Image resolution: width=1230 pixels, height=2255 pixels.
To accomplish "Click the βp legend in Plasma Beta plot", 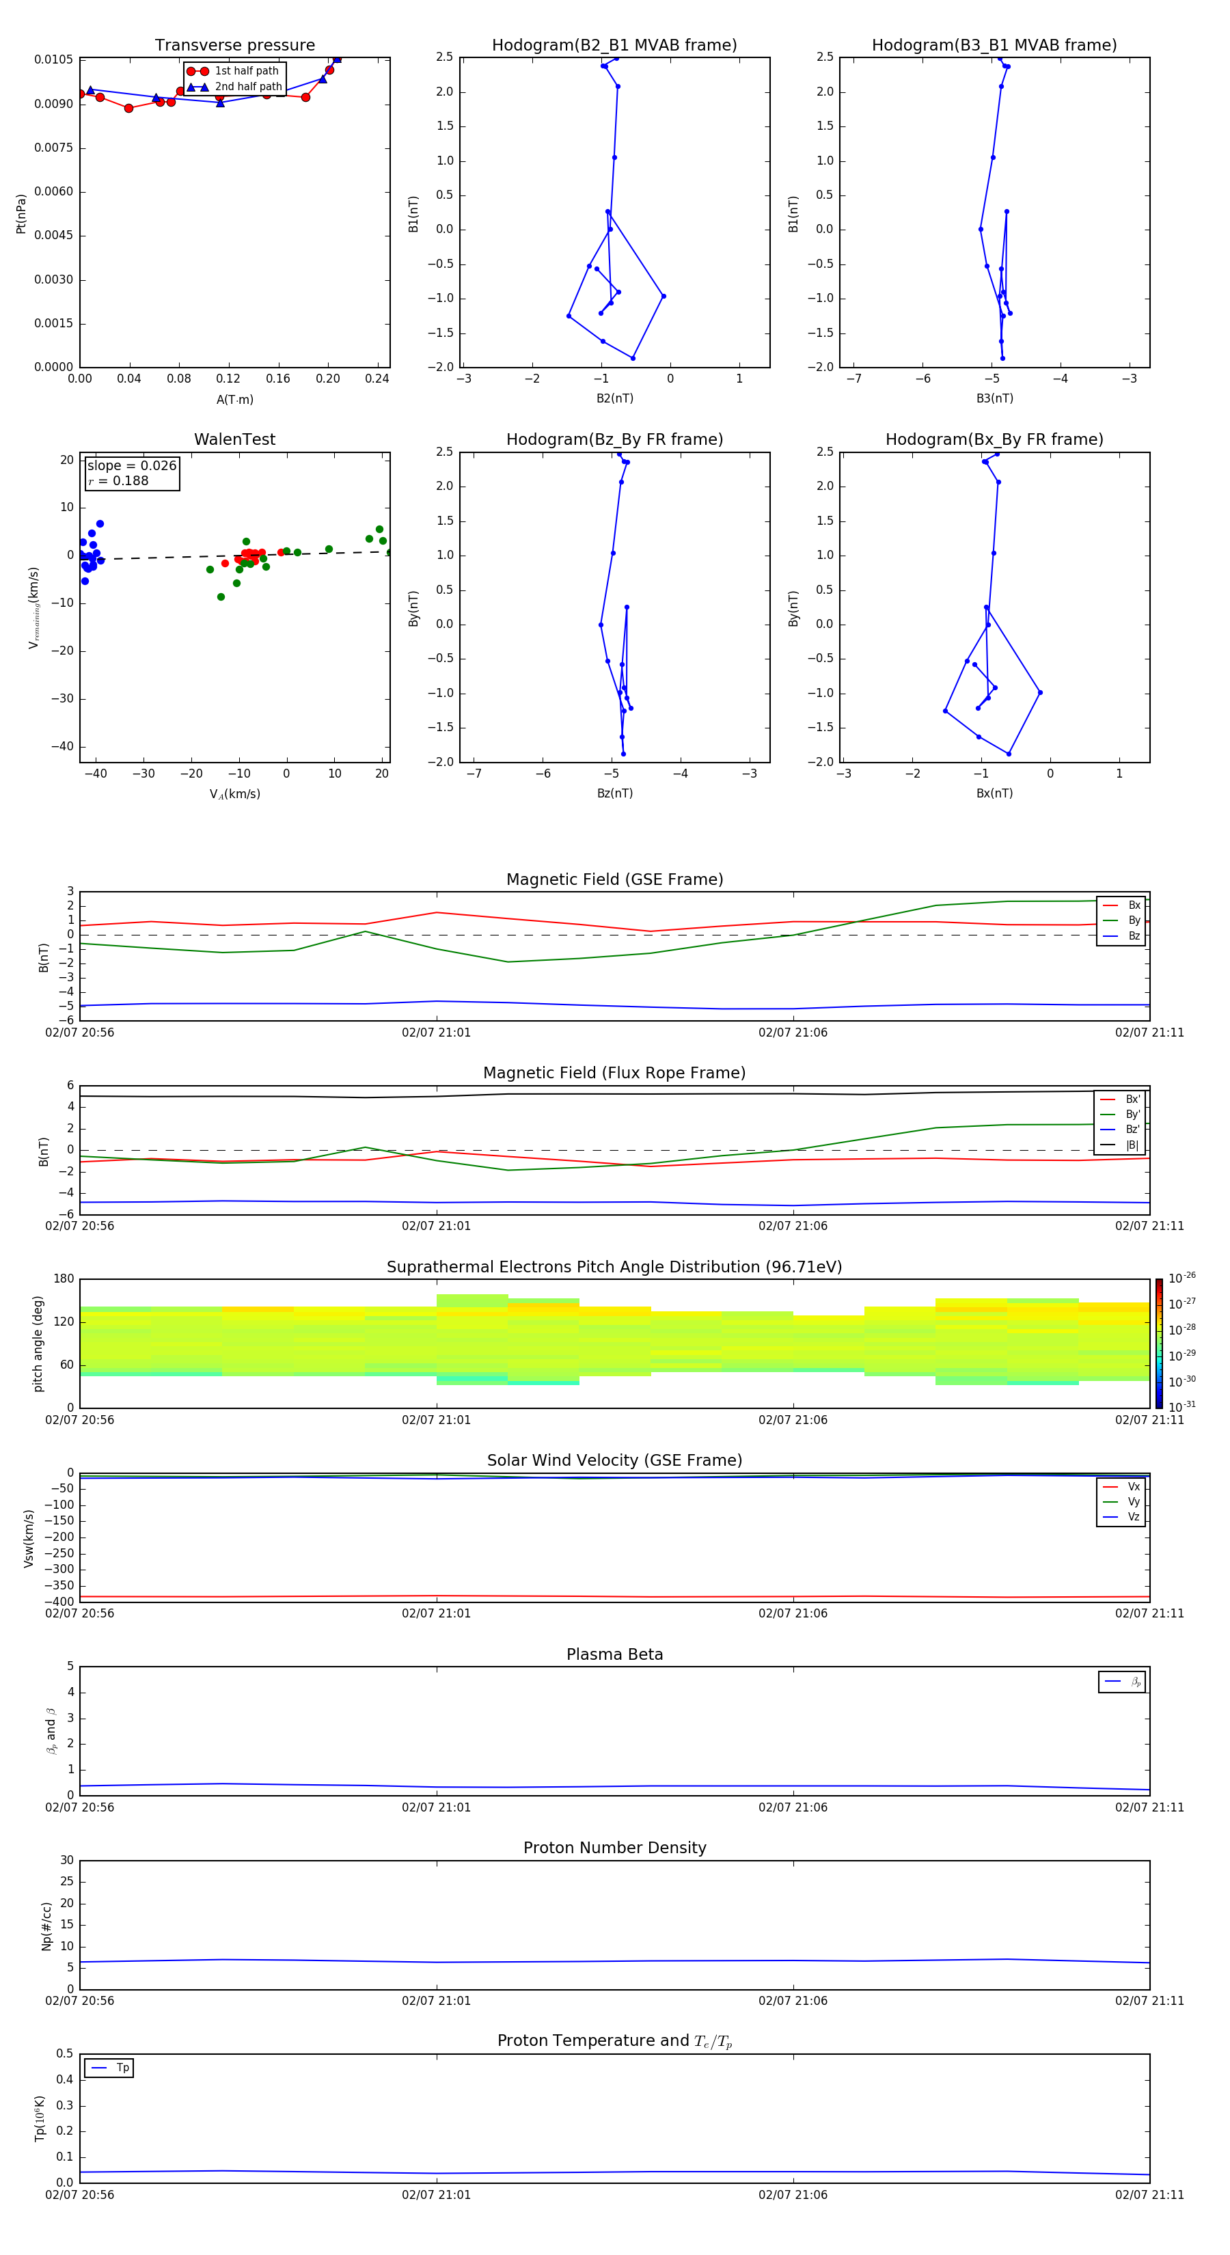I will click(1122, 1682).
